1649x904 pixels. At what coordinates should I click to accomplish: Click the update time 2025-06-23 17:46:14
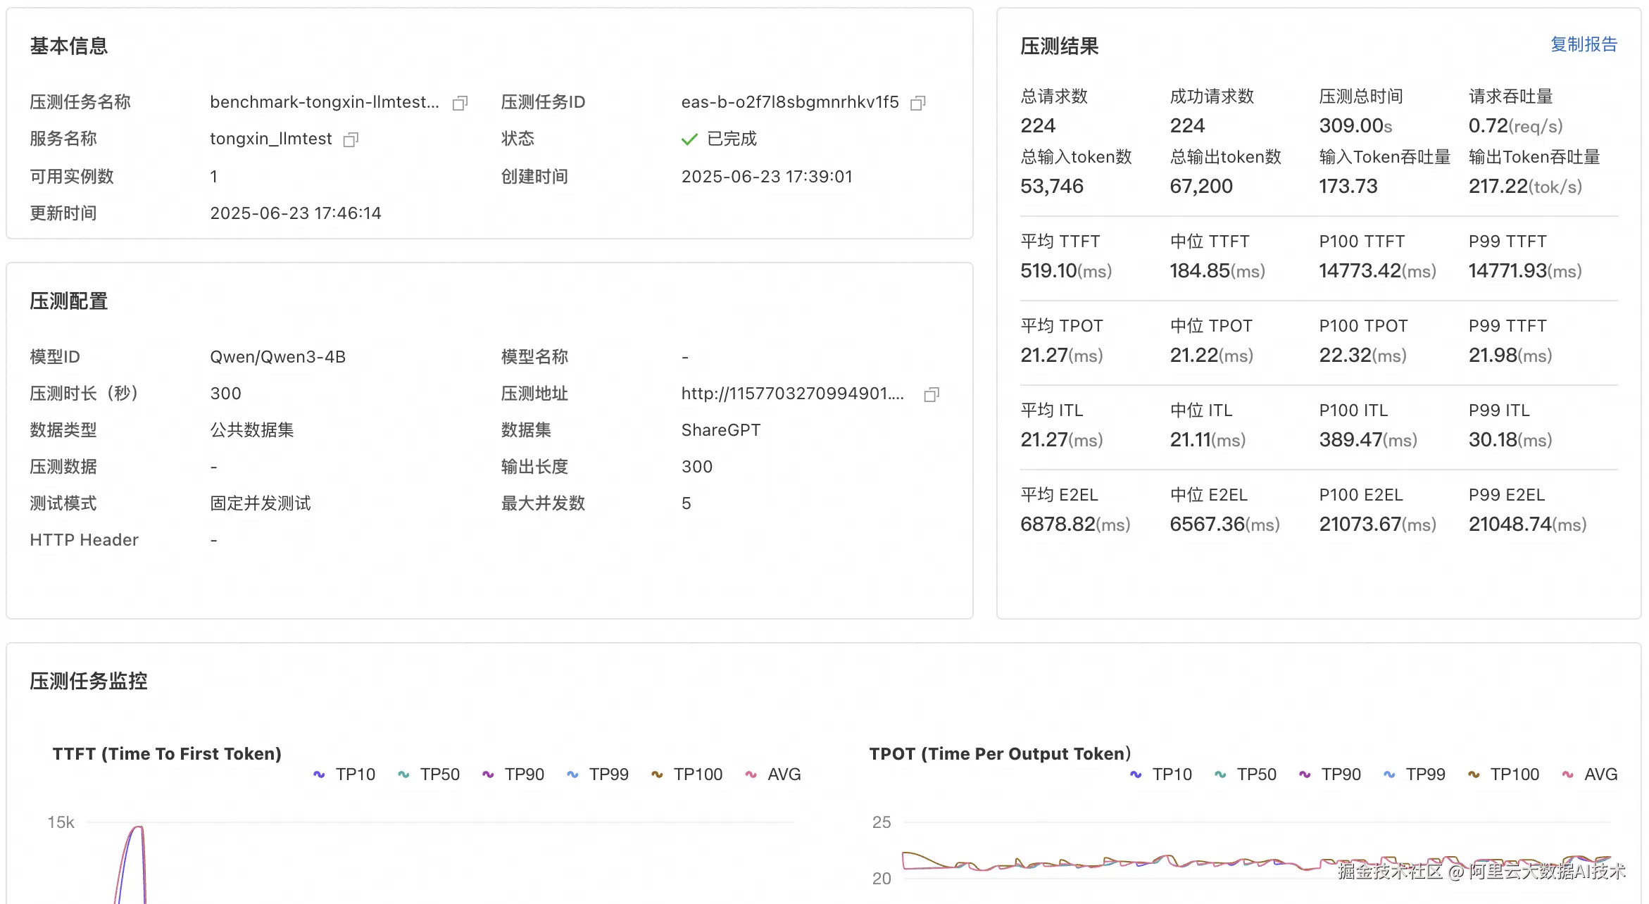pos(296,213)
